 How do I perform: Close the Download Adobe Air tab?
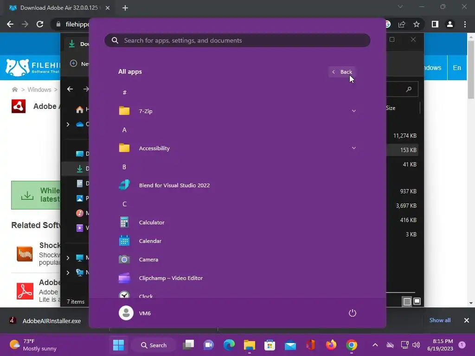pos(108,8)
